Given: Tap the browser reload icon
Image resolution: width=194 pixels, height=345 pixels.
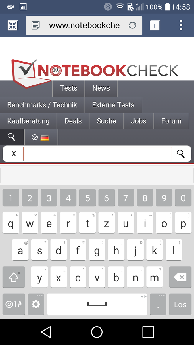Looking at the screenshot, I should 132,25.
